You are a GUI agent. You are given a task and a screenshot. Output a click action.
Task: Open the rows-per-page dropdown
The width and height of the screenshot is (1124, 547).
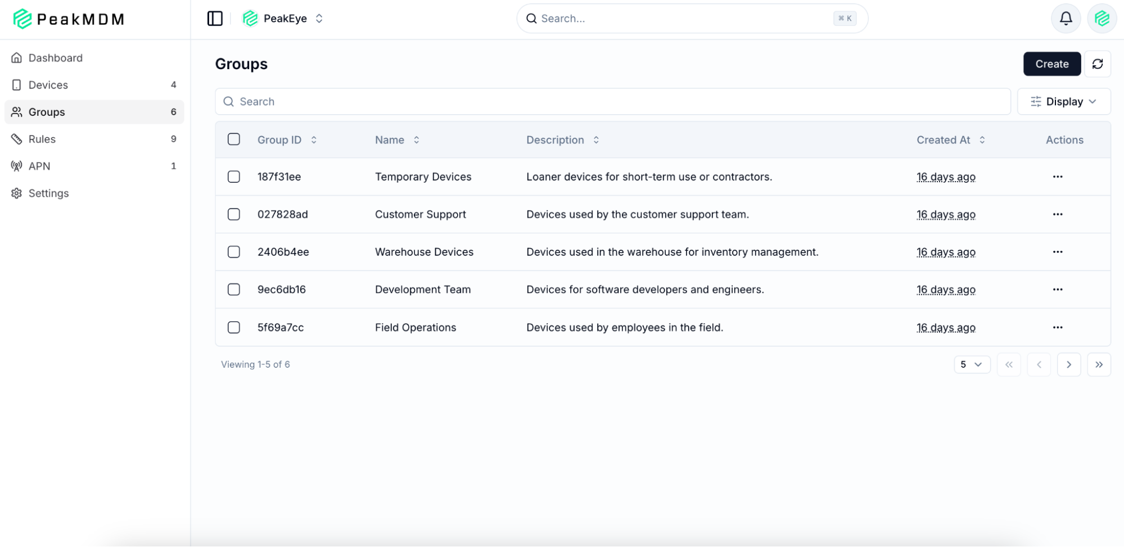point(972,364)
